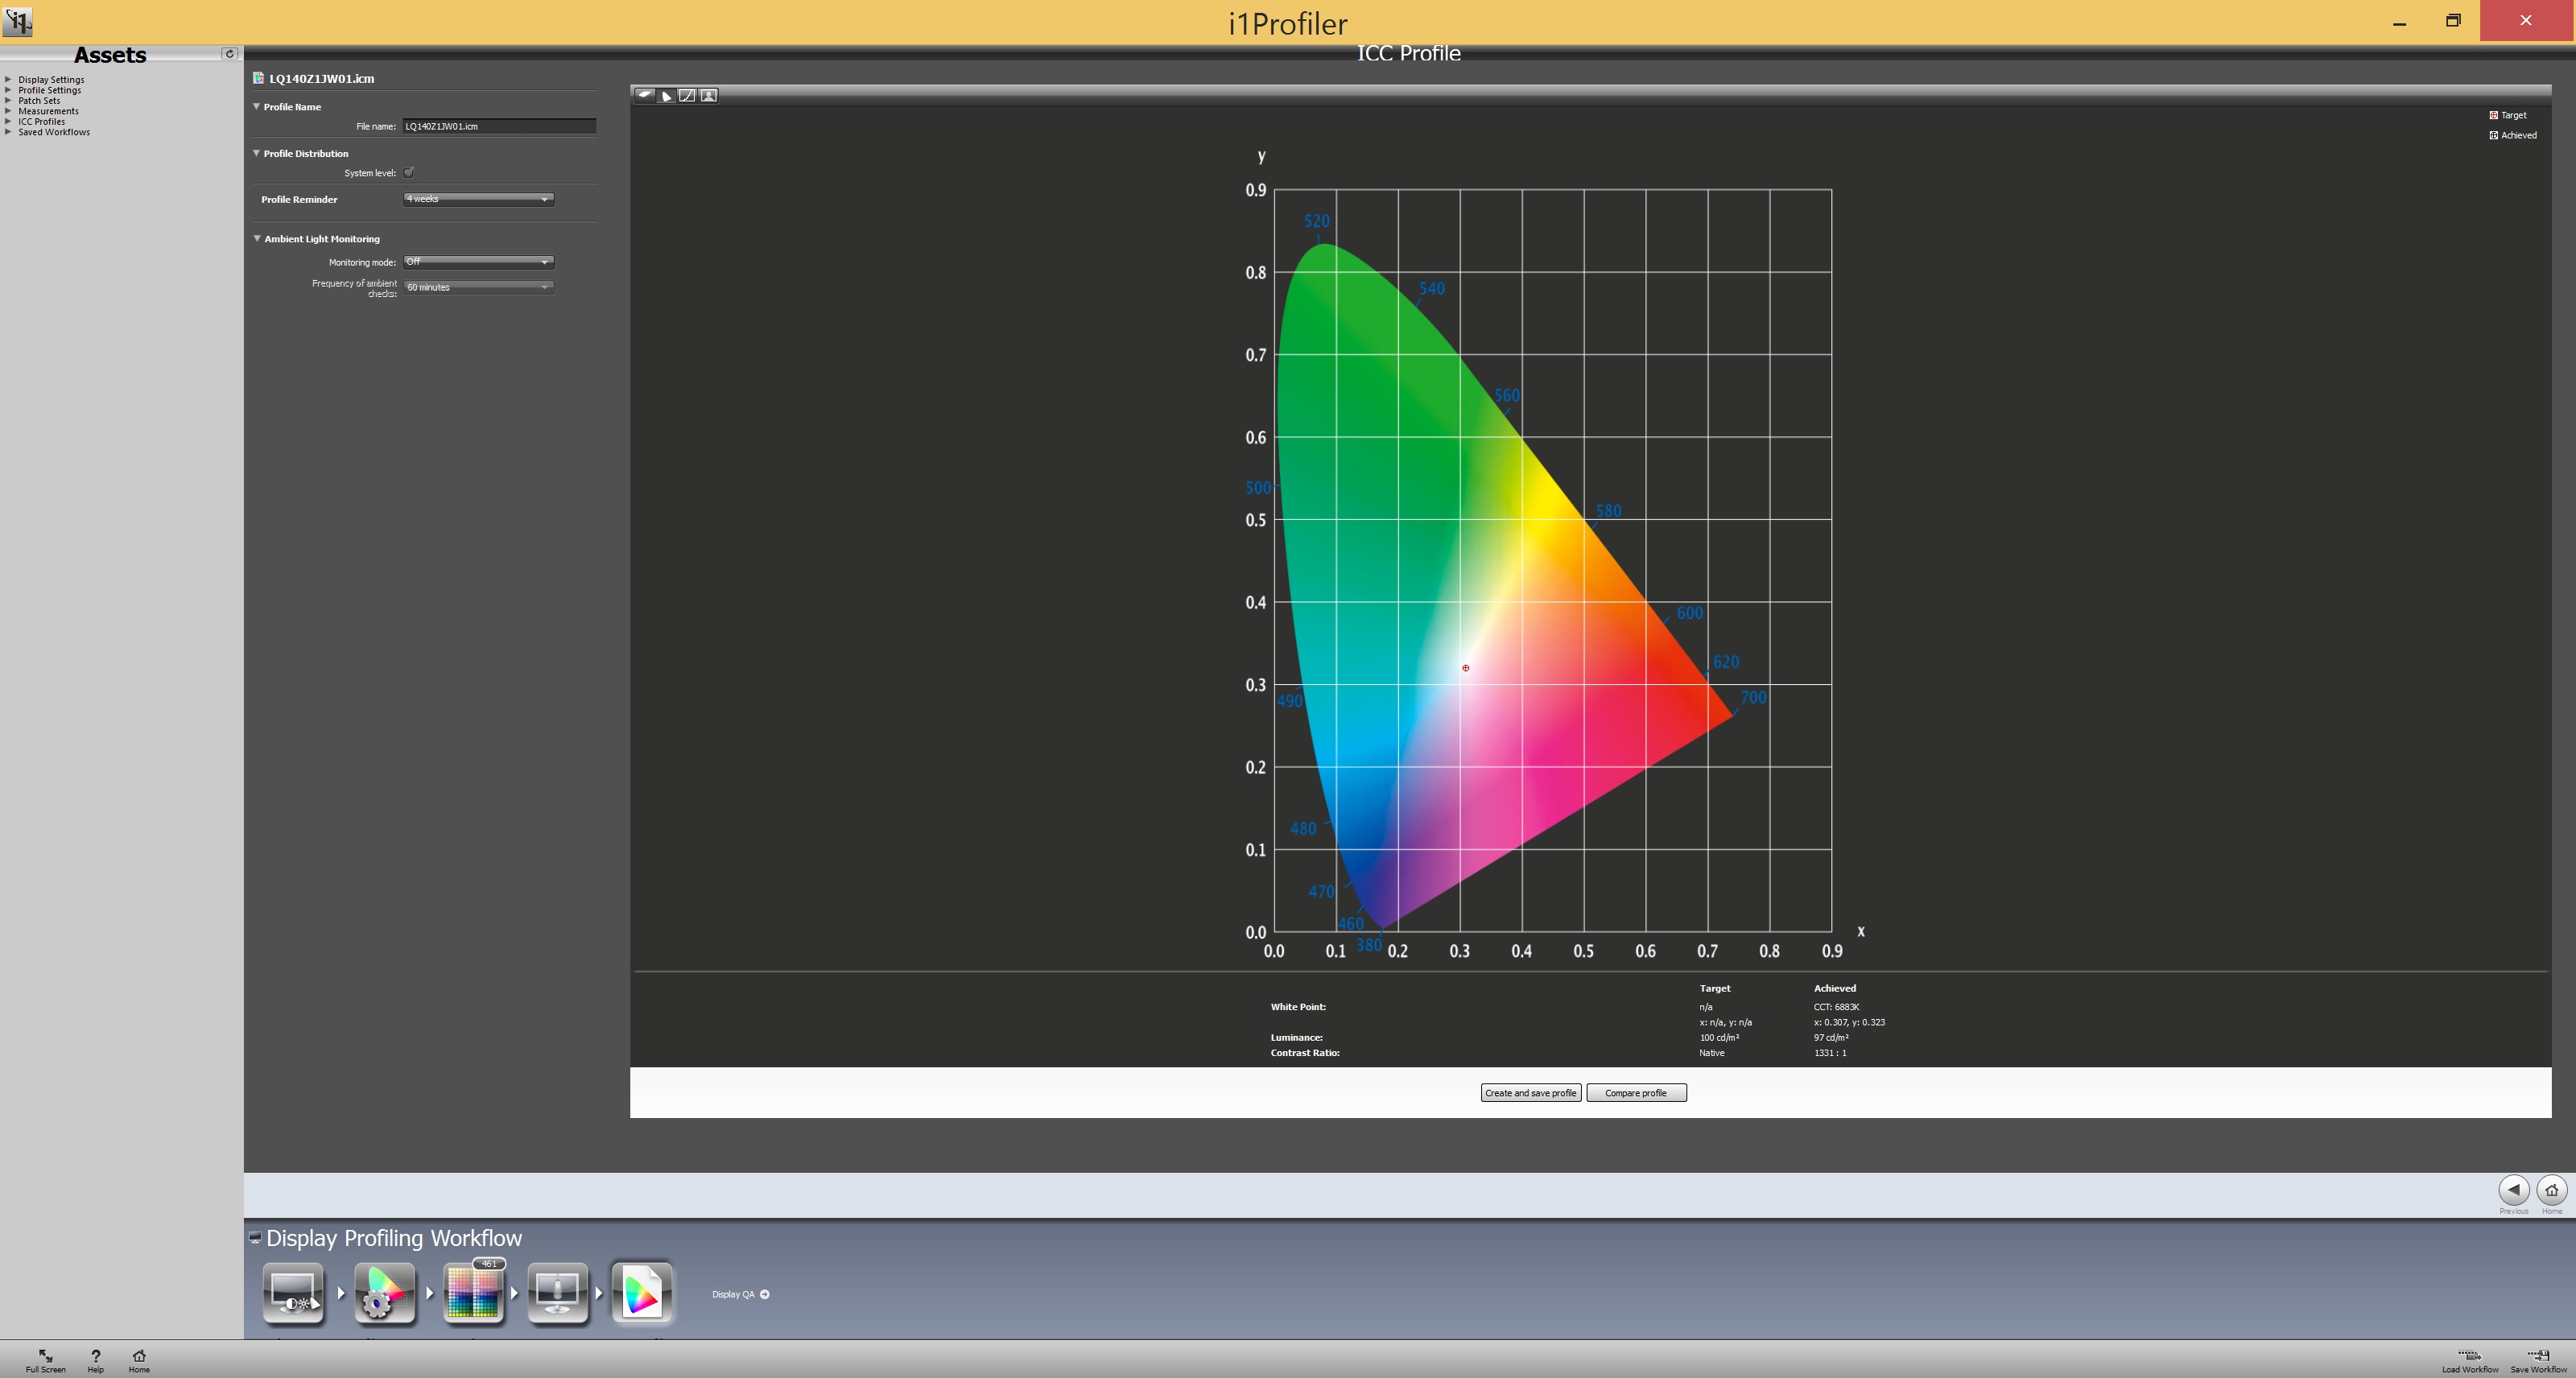Open Frequency of ambient checks dropdown
2576x1378 pixels.
pos(478,287)
